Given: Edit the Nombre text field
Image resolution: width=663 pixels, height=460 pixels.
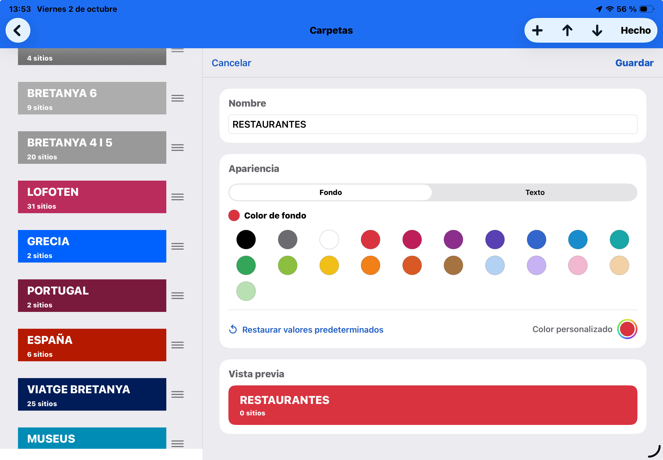Looking at the screenshot, I should click(x=432, y=124).
